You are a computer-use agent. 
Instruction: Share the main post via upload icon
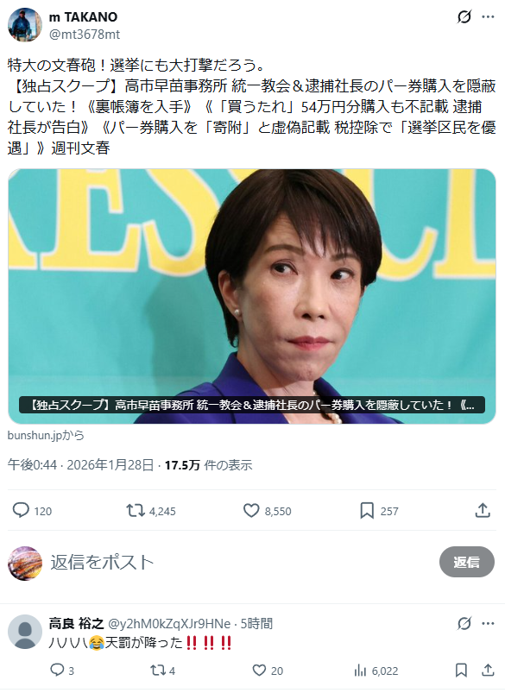point(483,510)
